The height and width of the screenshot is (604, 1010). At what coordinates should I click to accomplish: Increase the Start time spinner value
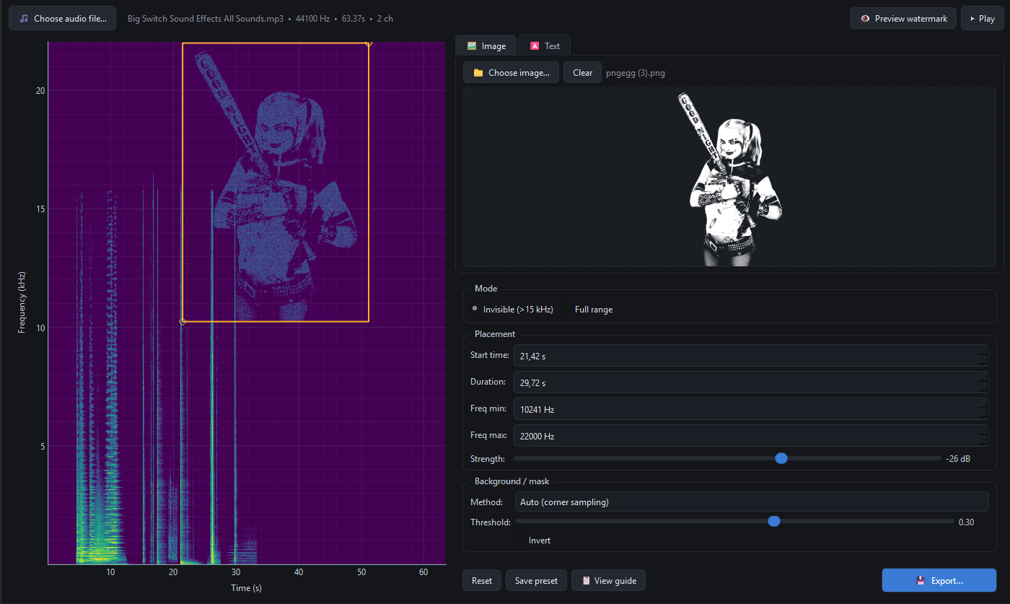click(x=983, y=351)
